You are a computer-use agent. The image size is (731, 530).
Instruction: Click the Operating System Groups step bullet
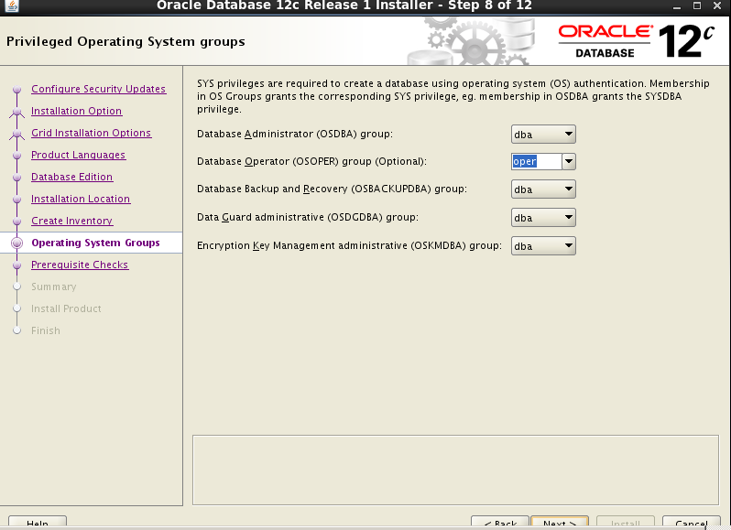(17, 243)
